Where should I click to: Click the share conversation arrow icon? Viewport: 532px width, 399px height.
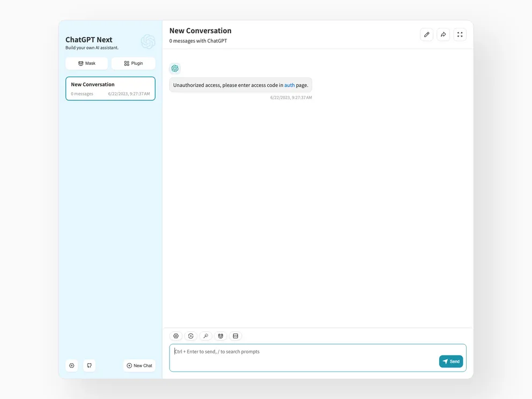coord(443,34)
